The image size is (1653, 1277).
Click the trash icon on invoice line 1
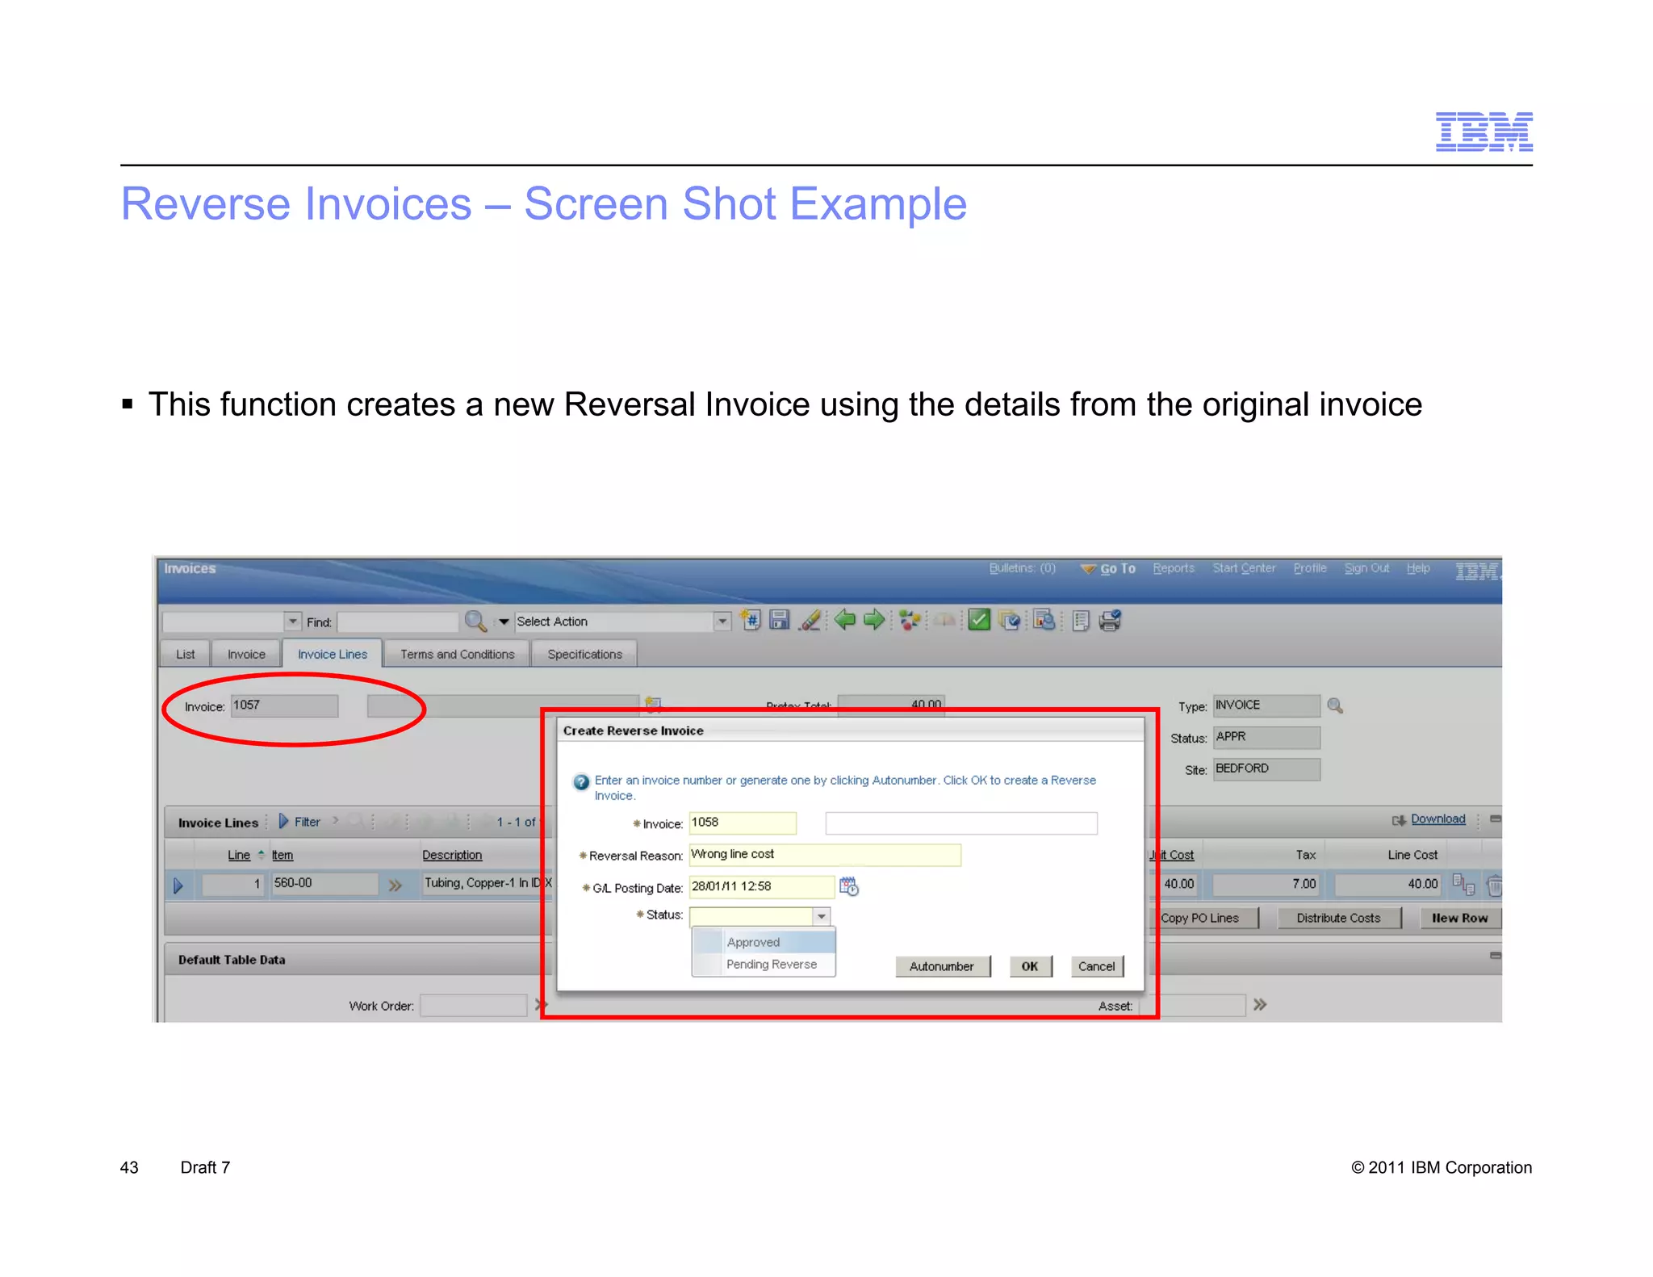point(1494,886)
